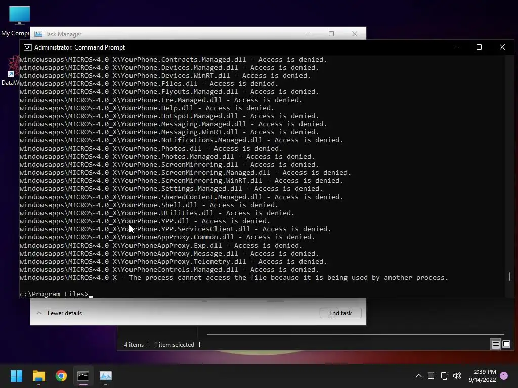
Task: Click the Task Manager title bar icon
Action: point(38,34)
